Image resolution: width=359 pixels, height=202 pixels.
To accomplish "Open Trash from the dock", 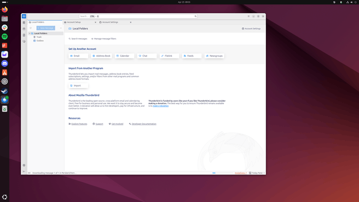I will pyautogui.click(x=4, y=109).
